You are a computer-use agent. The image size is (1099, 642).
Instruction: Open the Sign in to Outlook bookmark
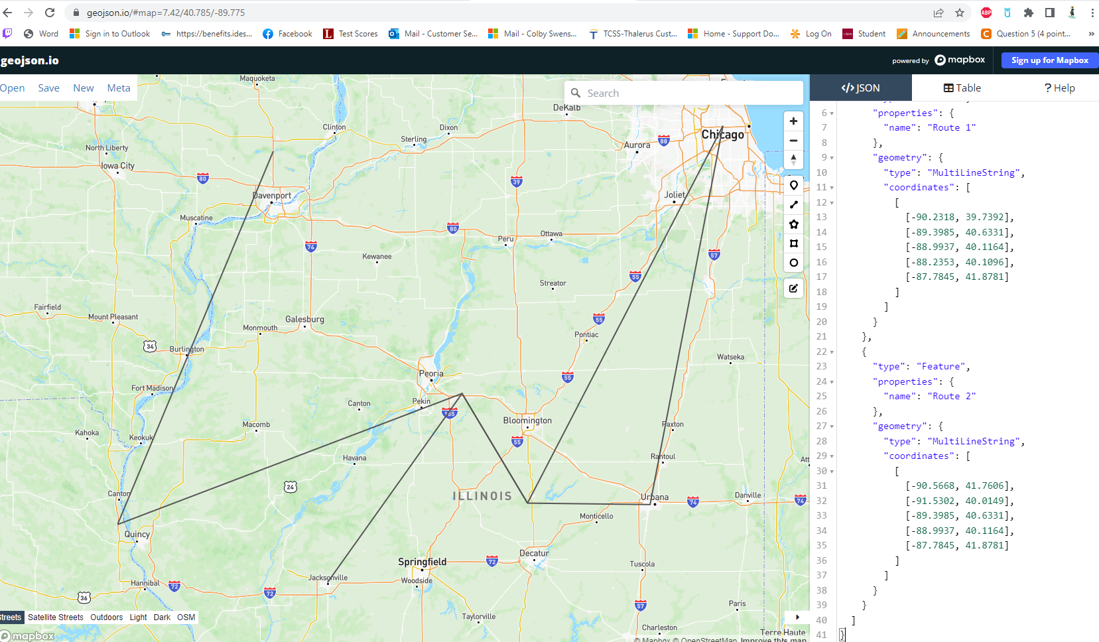[x=109, y=34]
